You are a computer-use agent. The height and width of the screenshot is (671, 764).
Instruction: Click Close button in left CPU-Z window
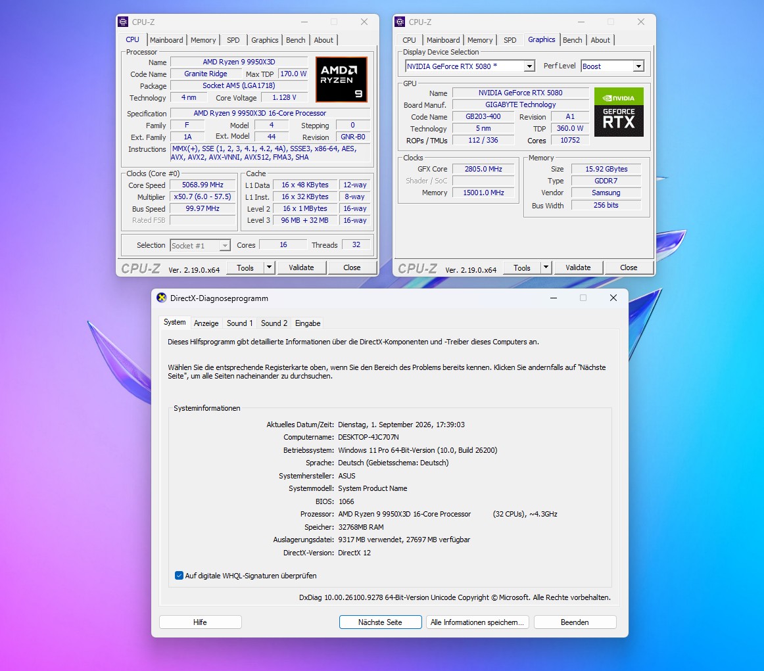coord(352,267)
